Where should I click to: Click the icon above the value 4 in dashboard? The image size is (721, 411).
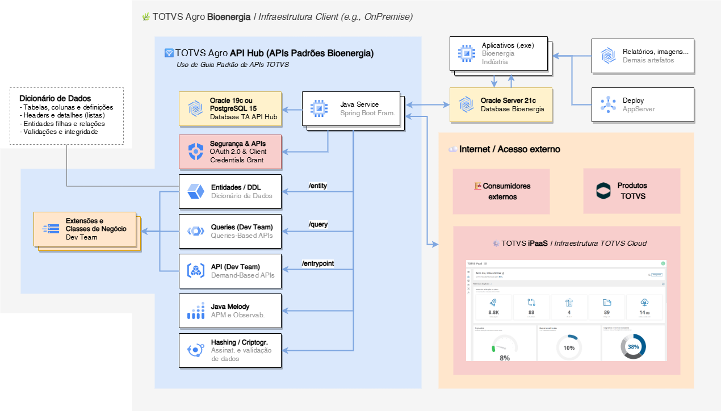[569, 302]
